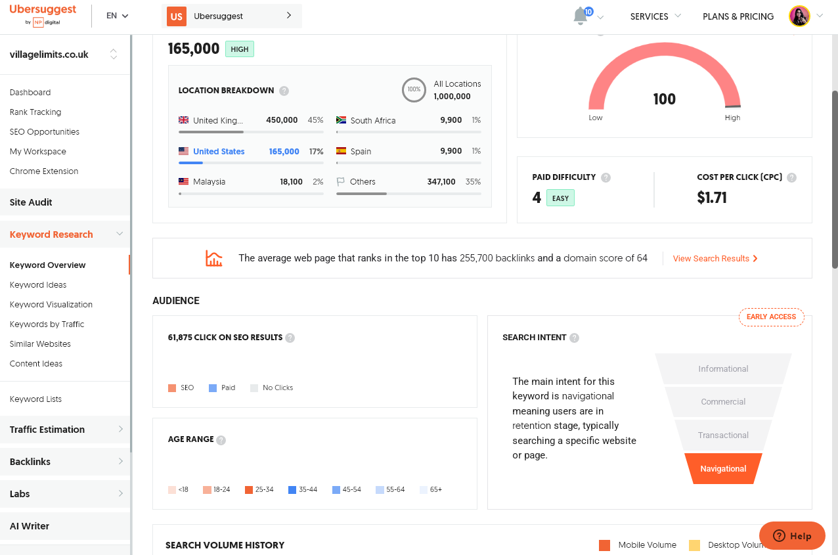Screen dimensions: 838x555
Task: Click the orange SEO legend swatch
Action: tap(171, 388)
